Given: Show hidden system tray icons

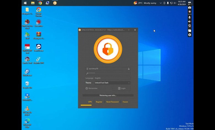Looking at the screenshot, I should pyautogui.click(x=161, y=3).
